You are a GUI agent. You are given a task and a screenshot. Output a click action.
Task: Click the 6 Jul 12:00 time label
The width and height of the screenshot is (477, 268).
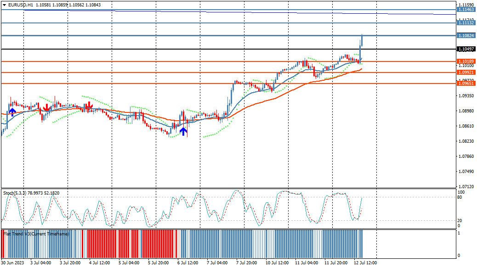(187, 263)
